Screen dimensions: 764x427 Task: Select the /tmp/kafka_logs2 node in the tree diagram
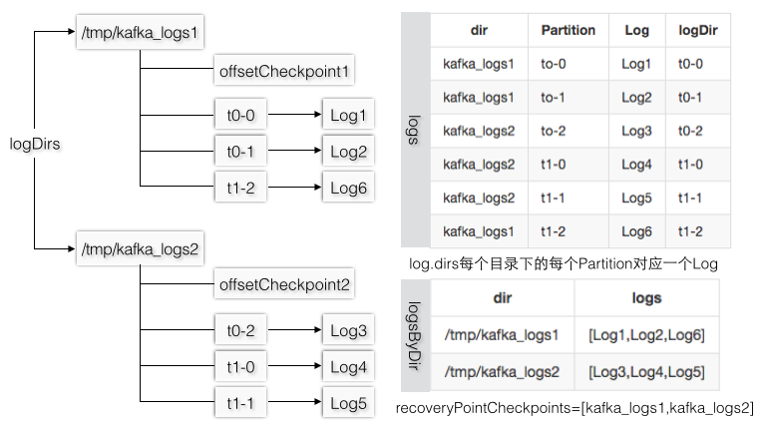(x=139, y=247)
